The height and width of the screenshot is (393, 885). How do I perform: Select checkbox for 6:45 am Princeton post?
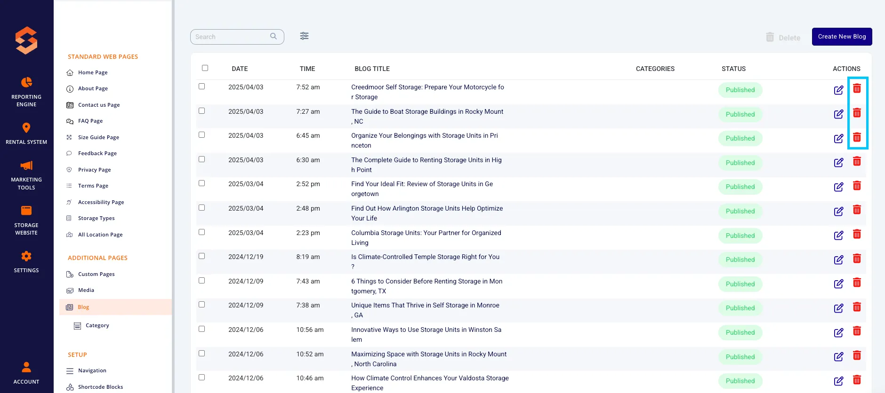tap(201, 134)
